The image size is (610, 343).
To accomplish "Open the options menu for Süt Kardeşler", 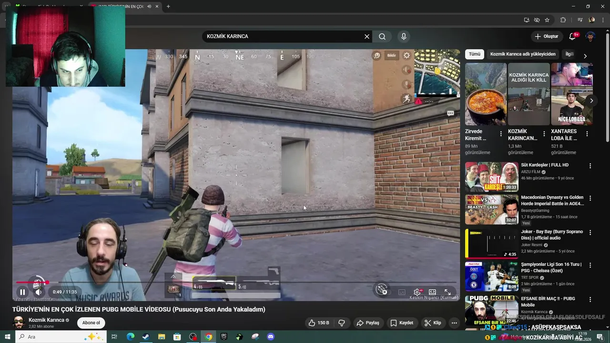I will (x=590, y=166).
